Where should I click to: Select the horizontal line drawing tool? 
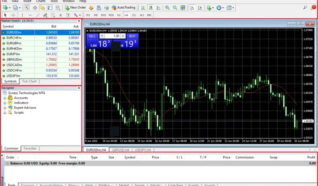click(30, 15)
